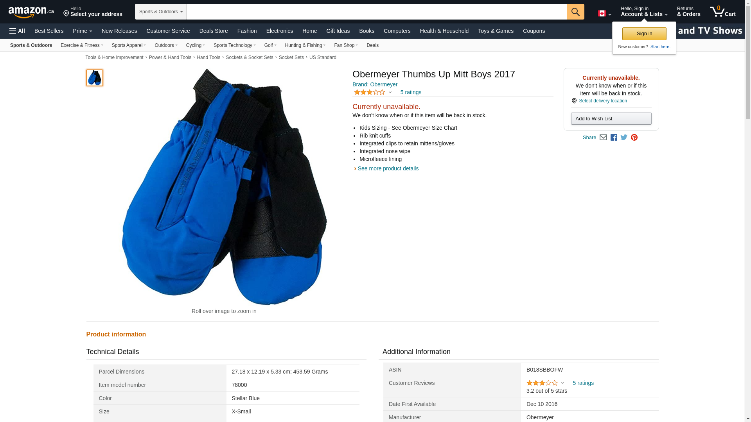The width and height of the screenshot is (751, 422).
Task: Open the shopping cart icon
Action: pyautogui.click(x=722, y=11)
